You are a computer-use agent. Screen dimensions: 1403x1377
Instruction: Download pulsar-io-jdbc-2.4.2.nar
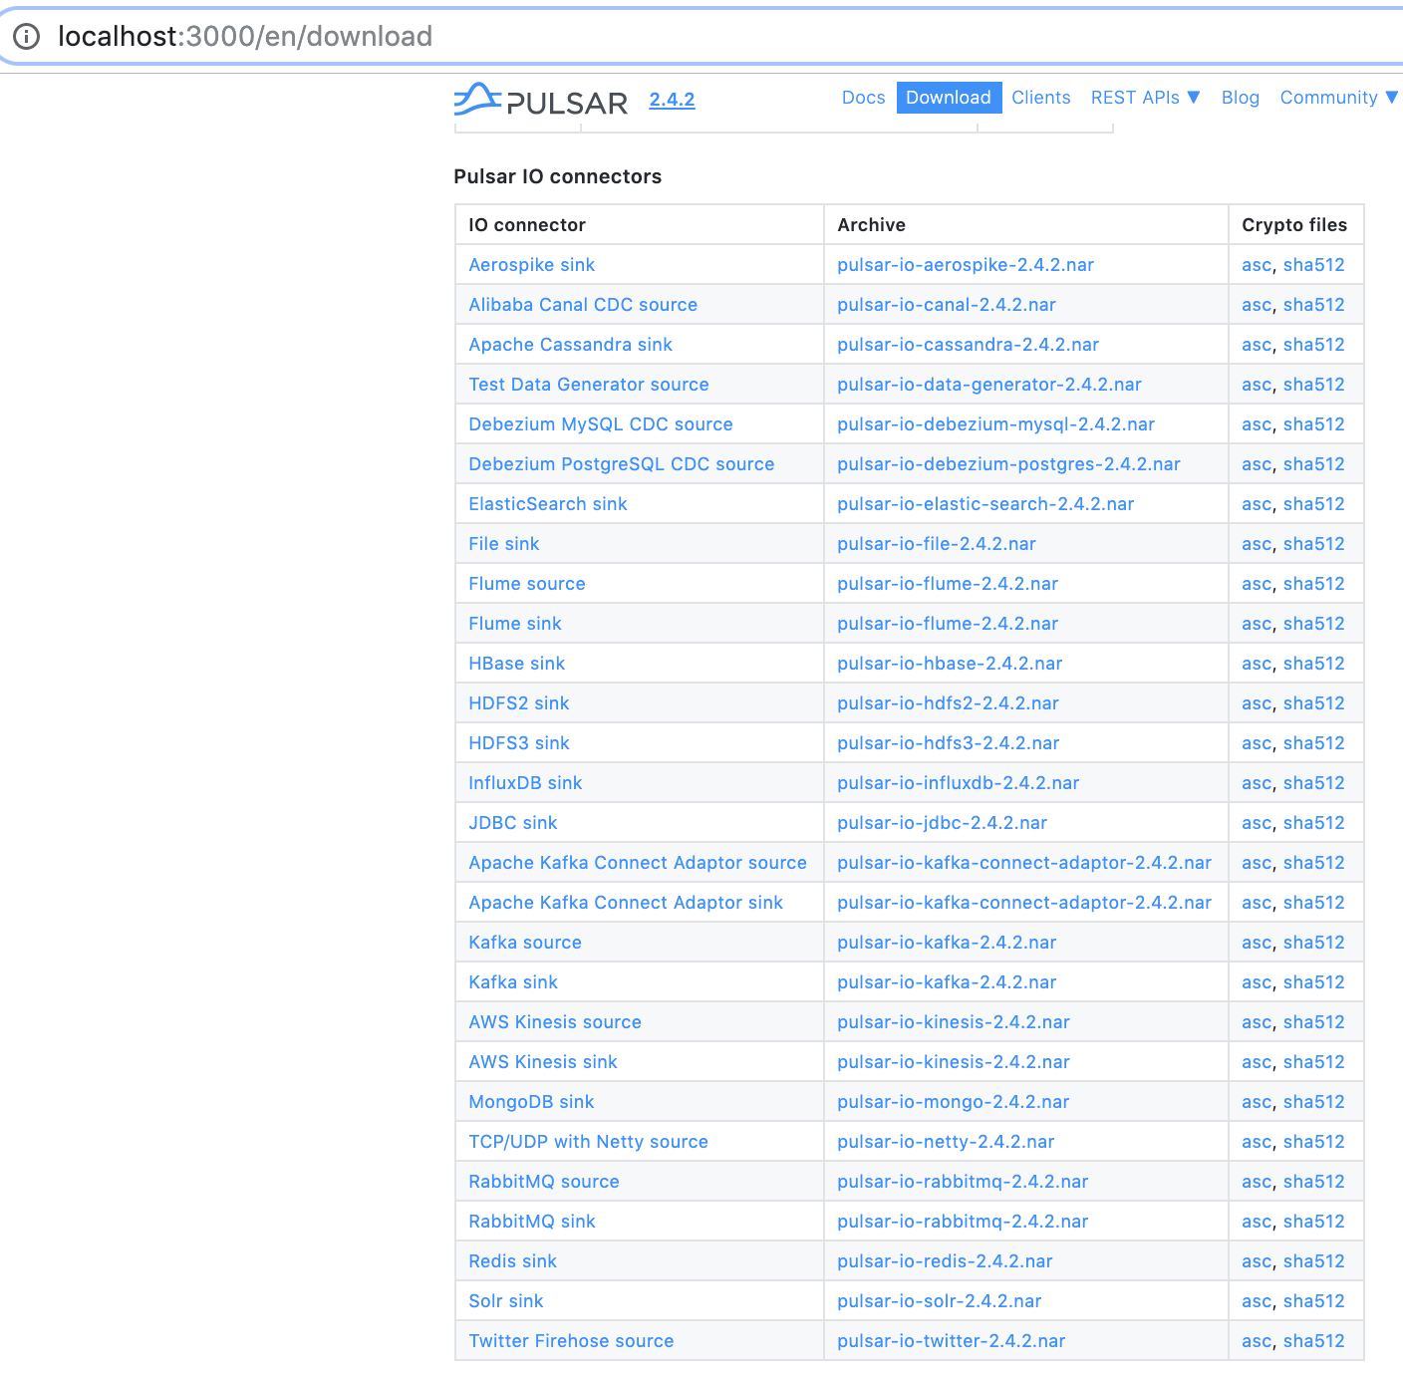point(942,823)
